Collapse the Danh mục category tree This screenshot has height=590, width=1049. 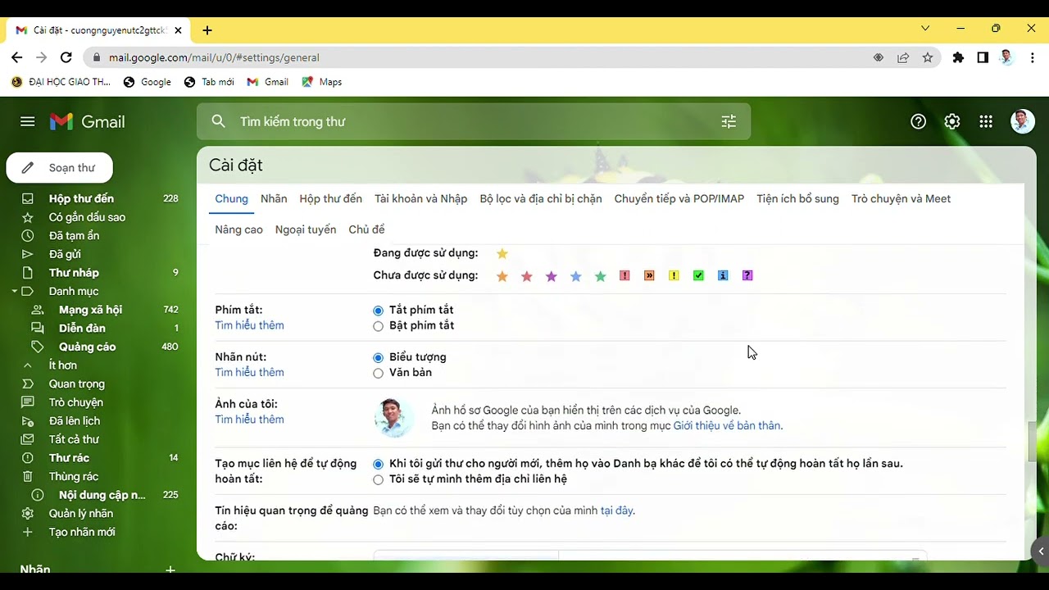(15, 292)
